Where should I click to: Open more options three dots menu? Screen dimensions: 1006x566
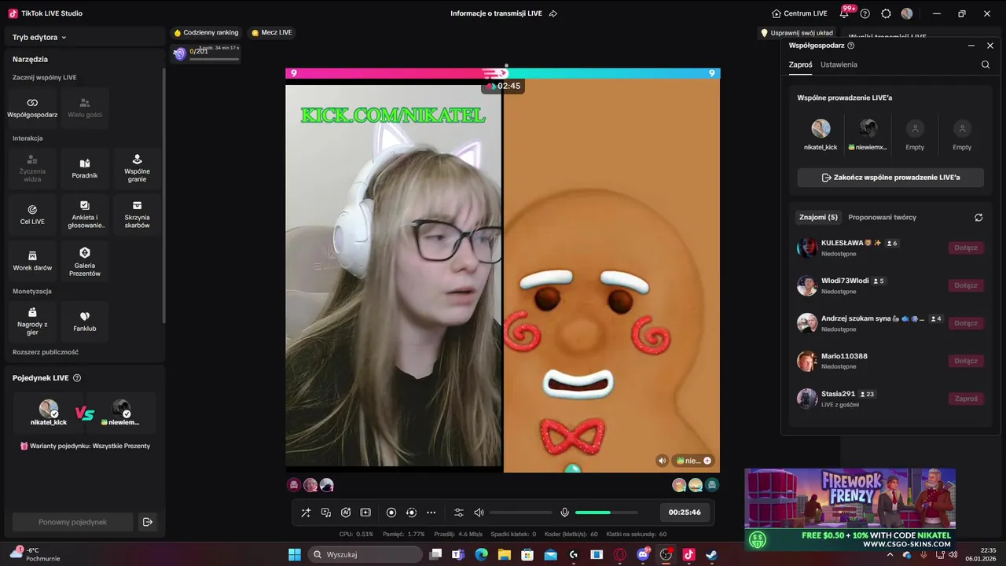tap(431, 513)
